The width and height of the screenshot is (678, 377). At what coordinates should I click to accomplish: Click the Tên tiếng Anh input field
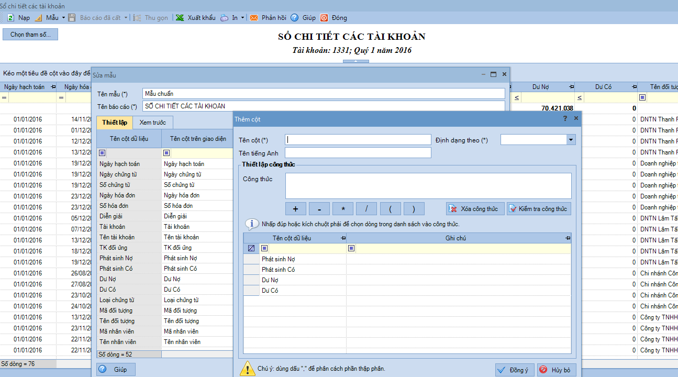tap(358, 153)
